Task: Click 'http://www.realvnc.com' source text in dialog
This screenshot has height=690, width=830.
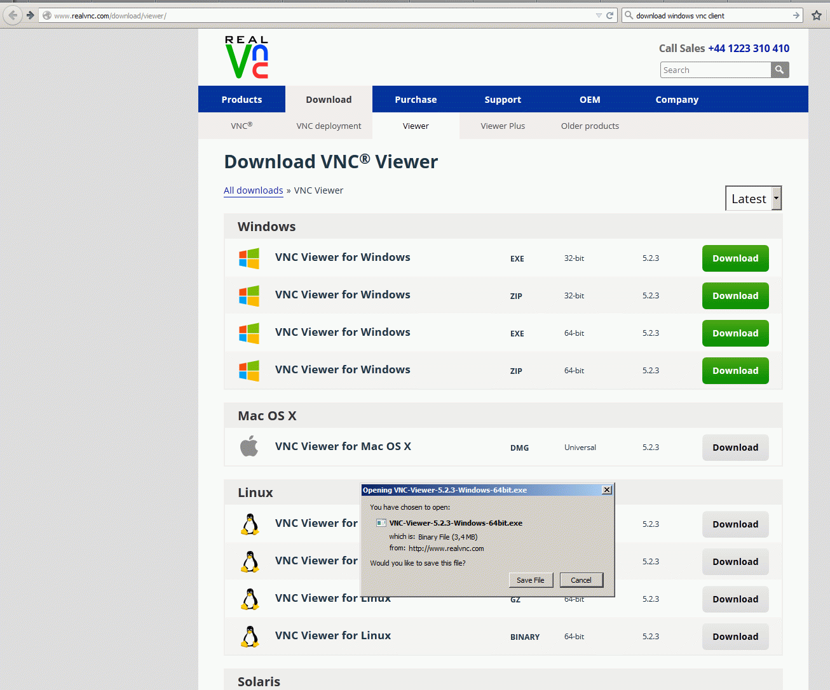Action: [446, 548]
